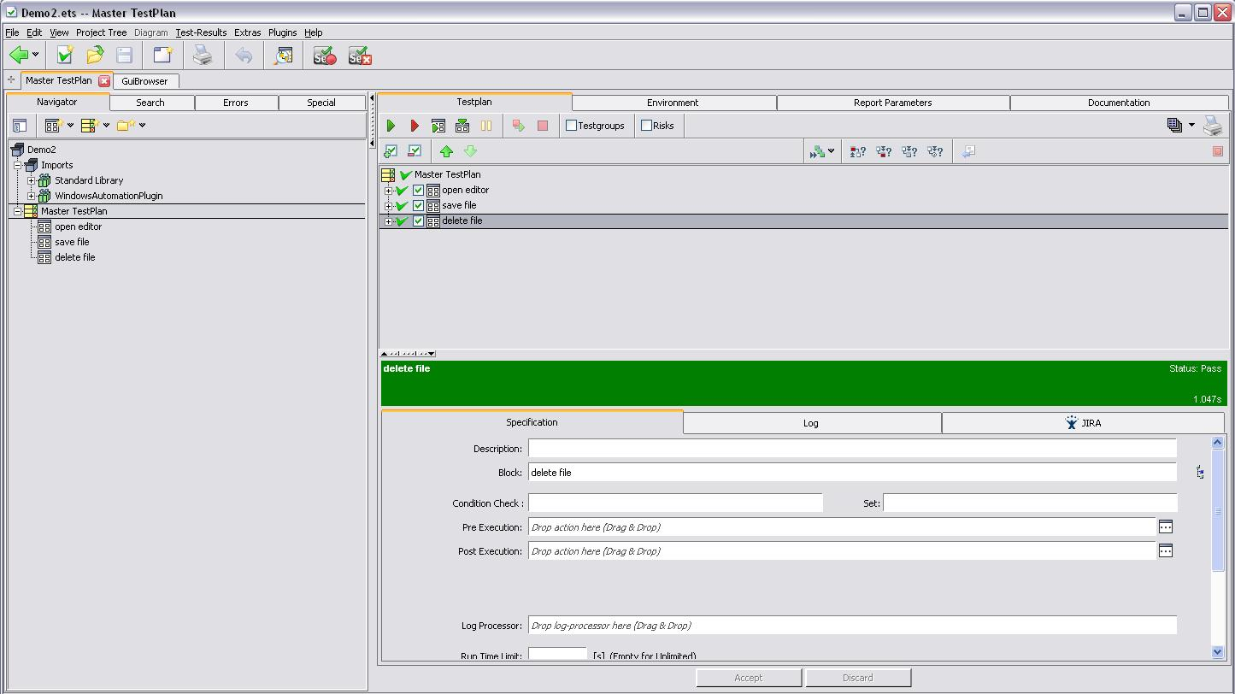Click the Accept button
Viewport: 1235px width, 694px height.
coord(748,678)
